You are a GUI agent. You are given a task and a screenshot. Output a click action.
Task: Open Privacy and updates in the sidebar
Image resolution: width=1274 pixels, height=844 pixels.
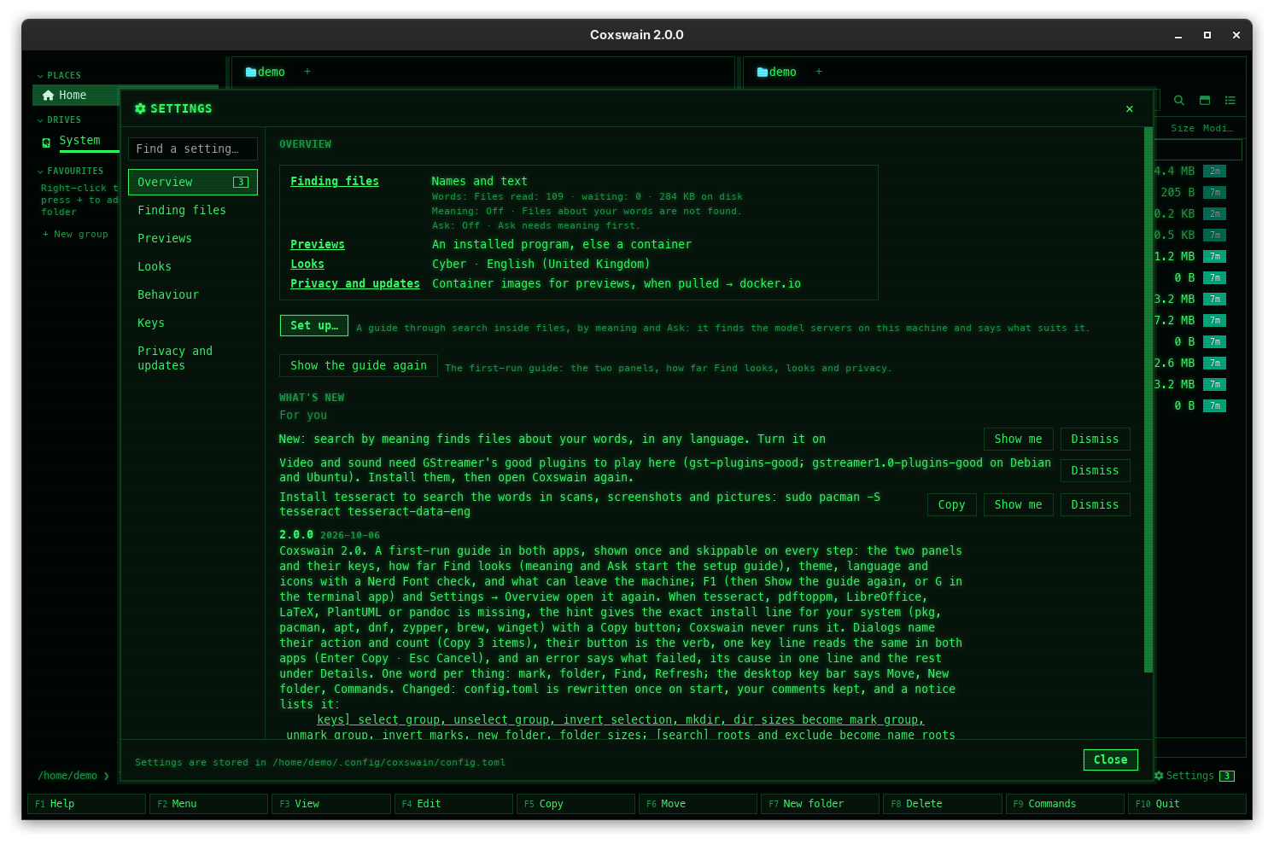pyautogui.click(x=193, y=358)
